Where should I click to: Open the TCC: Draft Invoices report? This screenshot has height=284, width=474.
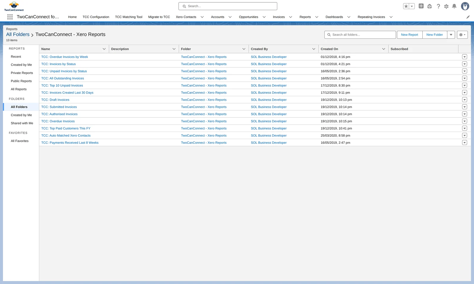click(55, 100)
